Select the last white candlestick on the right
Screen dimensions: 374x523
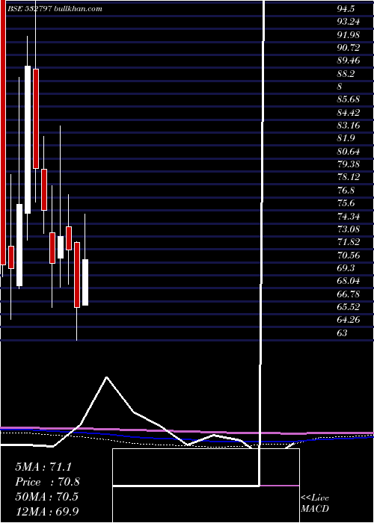click(x=85, y=282)
